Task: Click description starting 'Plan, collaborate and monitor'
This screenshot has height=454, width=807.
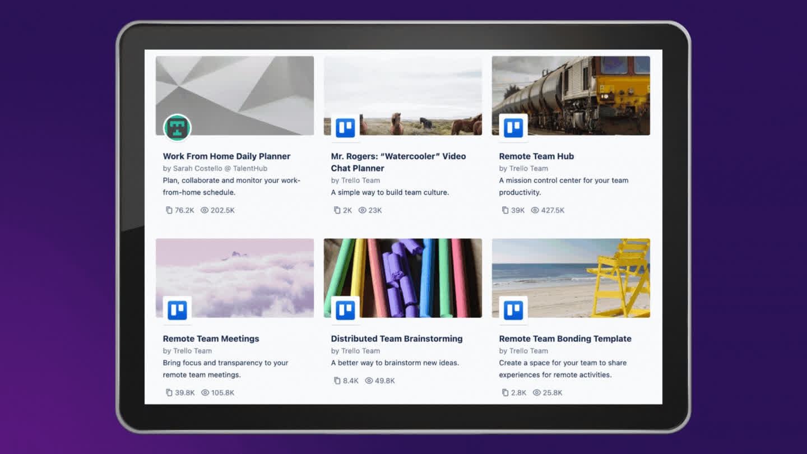Action: click(x=231, y=186)
